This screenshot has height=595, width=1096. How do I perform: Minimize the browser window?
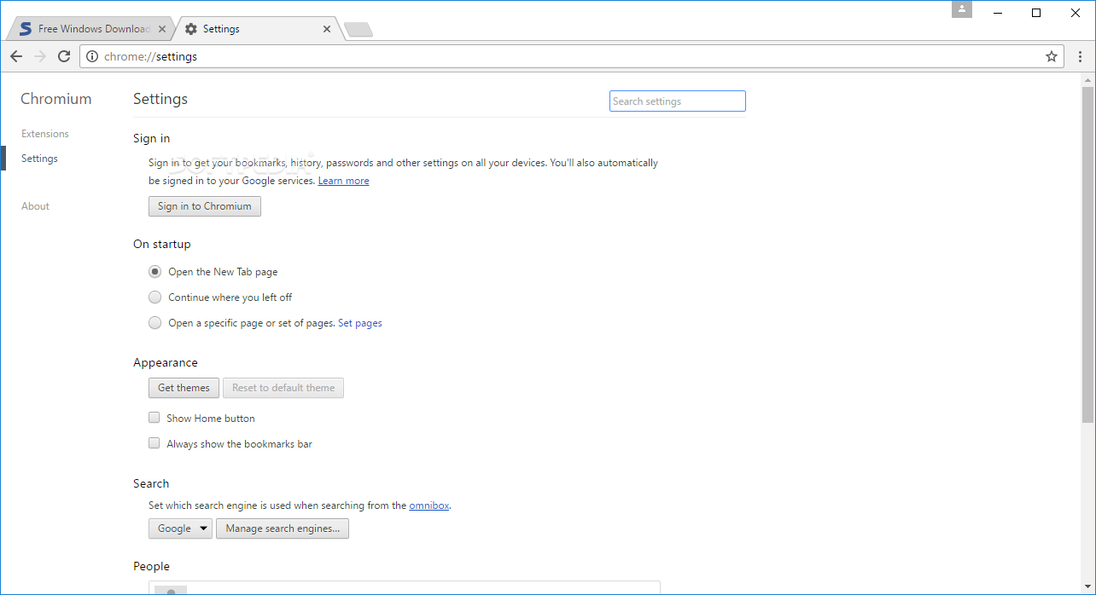click(x=997, y=12)
